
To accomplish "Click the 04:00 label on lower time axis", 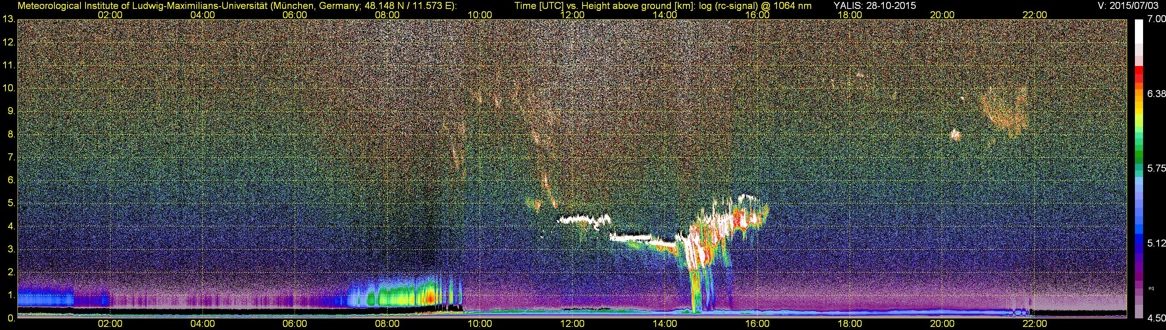I will pos(202,324).
